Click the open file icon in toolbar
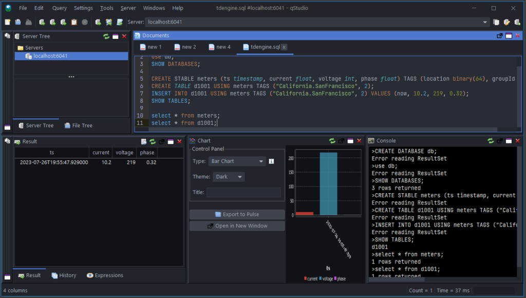 click(18, 22)
